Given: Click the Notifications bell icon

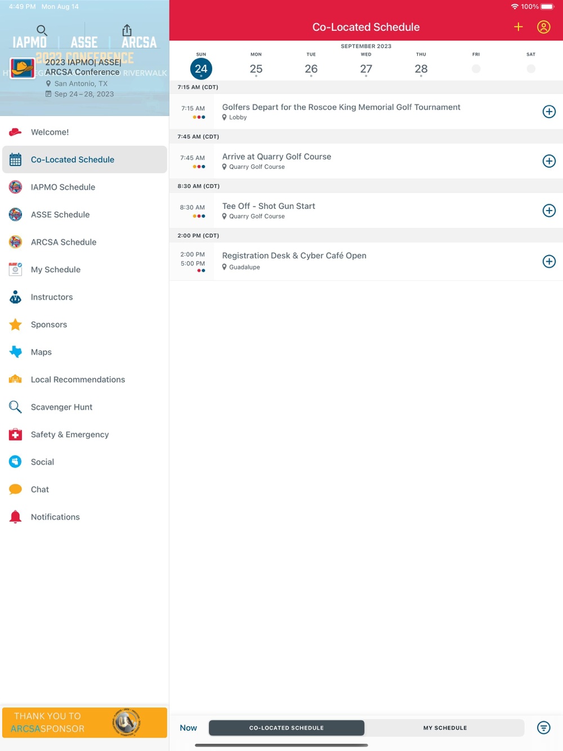Looking at the screenshot, I should click(x=16, y=517).
